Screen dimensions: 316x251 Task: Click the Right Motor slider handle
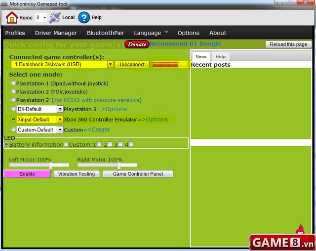(x=119, y=166)
